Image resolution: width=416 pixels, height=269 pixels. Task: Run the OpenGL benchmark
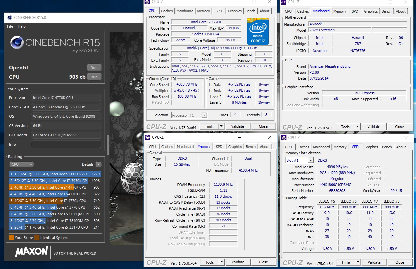point(94,68)
